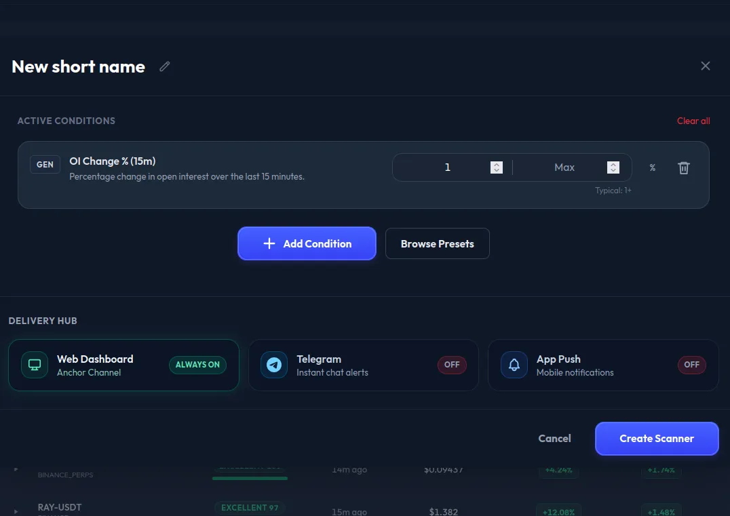Click the Telegram paper plane icon
Image resolution: width=730 pixels, height=516 pixels.
(274, 365)
